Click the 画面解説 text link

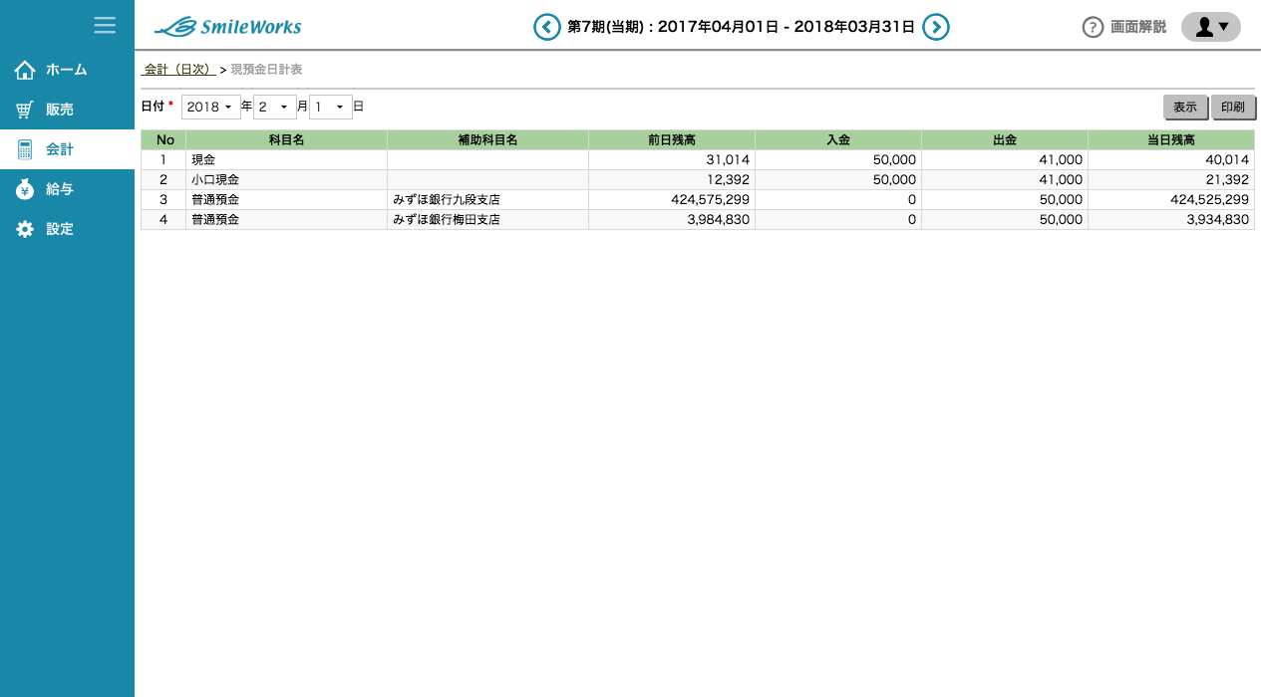[x=1138, y=27]
